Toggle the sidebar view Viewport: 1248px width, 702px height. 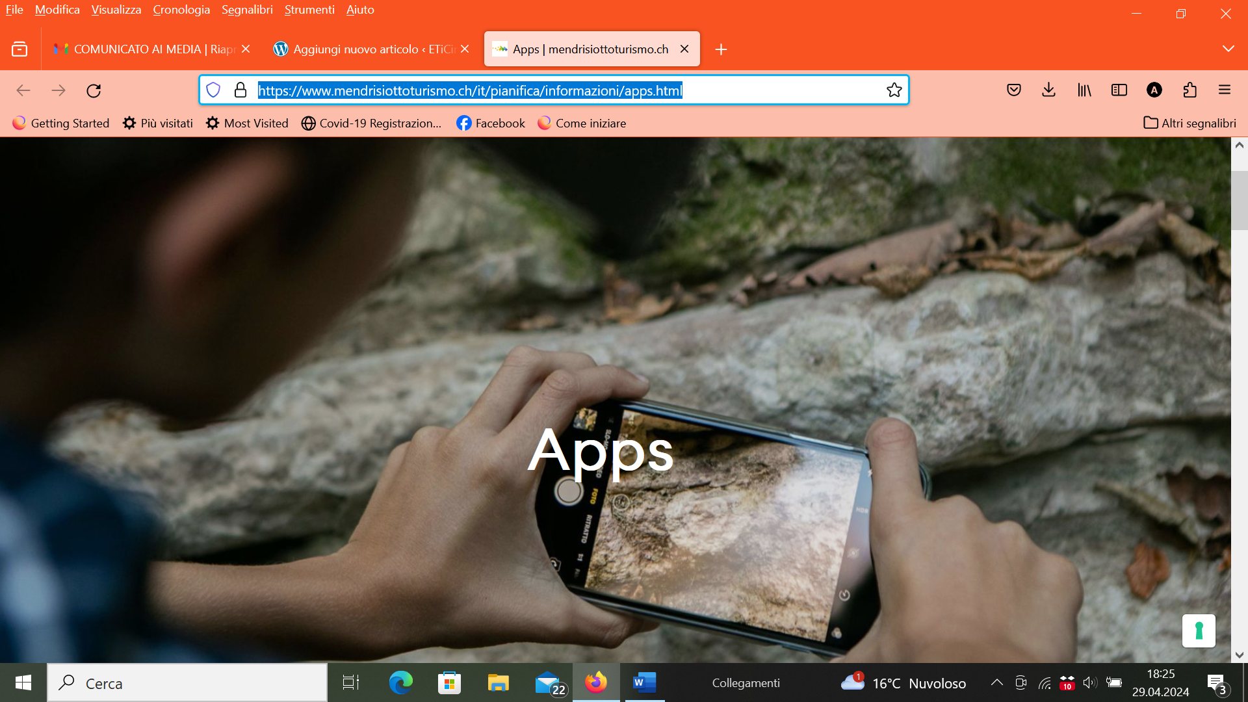tap(1119, 90)
